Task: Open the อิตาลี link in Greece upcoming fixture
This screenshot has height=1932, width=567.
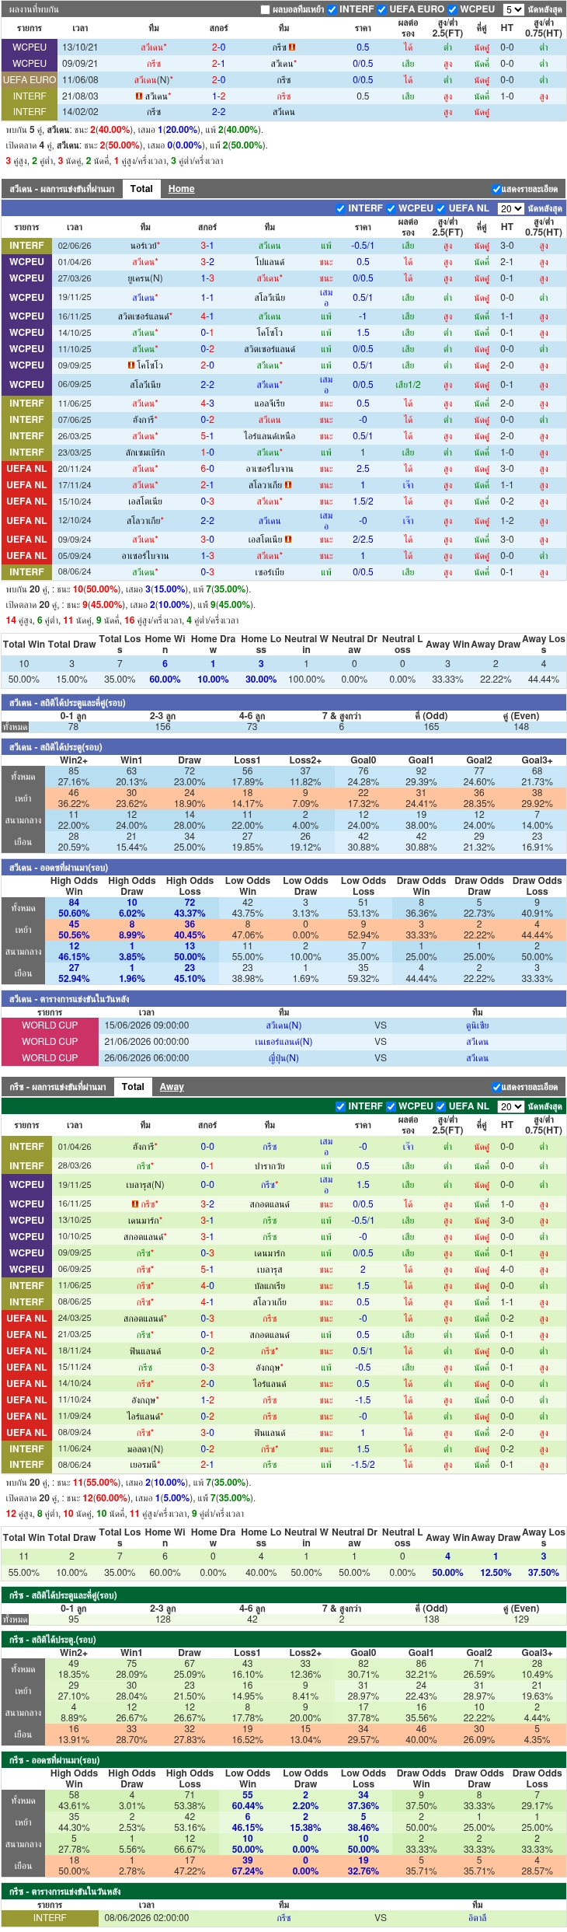Action: [478, 1918]
